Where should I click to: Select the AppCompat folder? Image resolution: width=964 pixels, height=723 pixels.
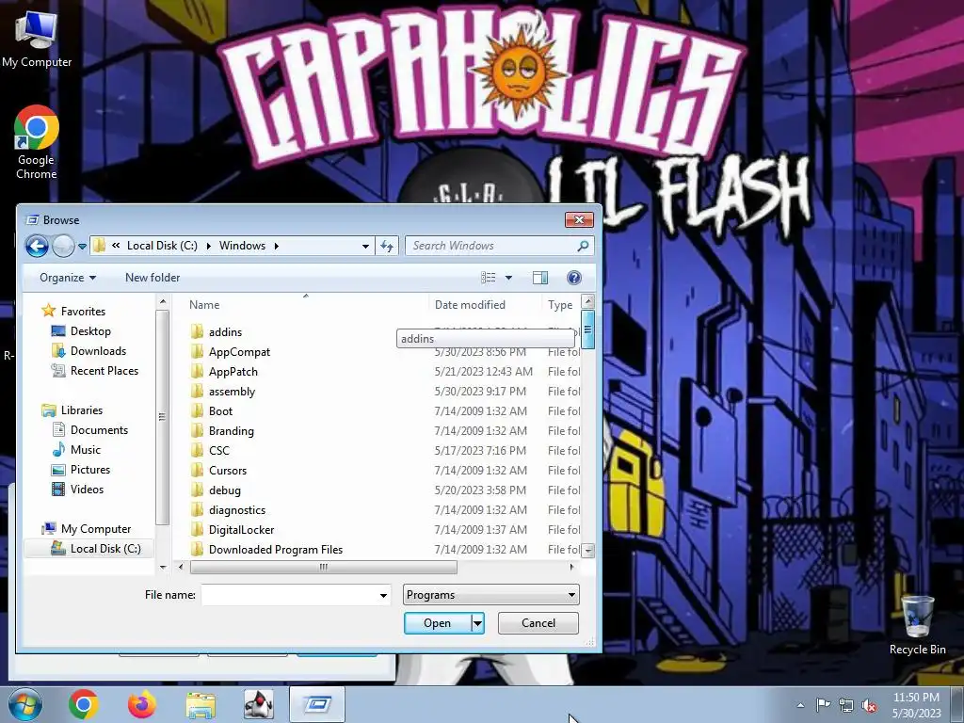239,352
